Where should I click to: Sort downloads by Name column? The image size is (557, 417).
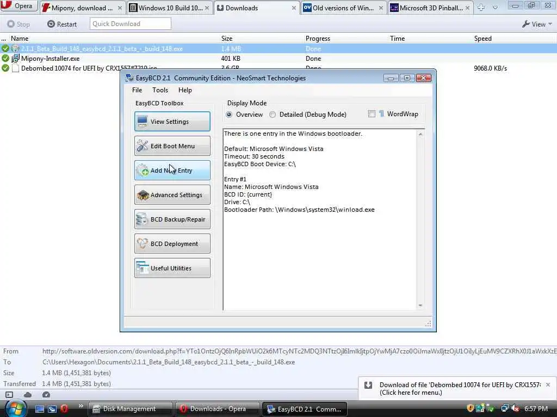click(20, 39)
